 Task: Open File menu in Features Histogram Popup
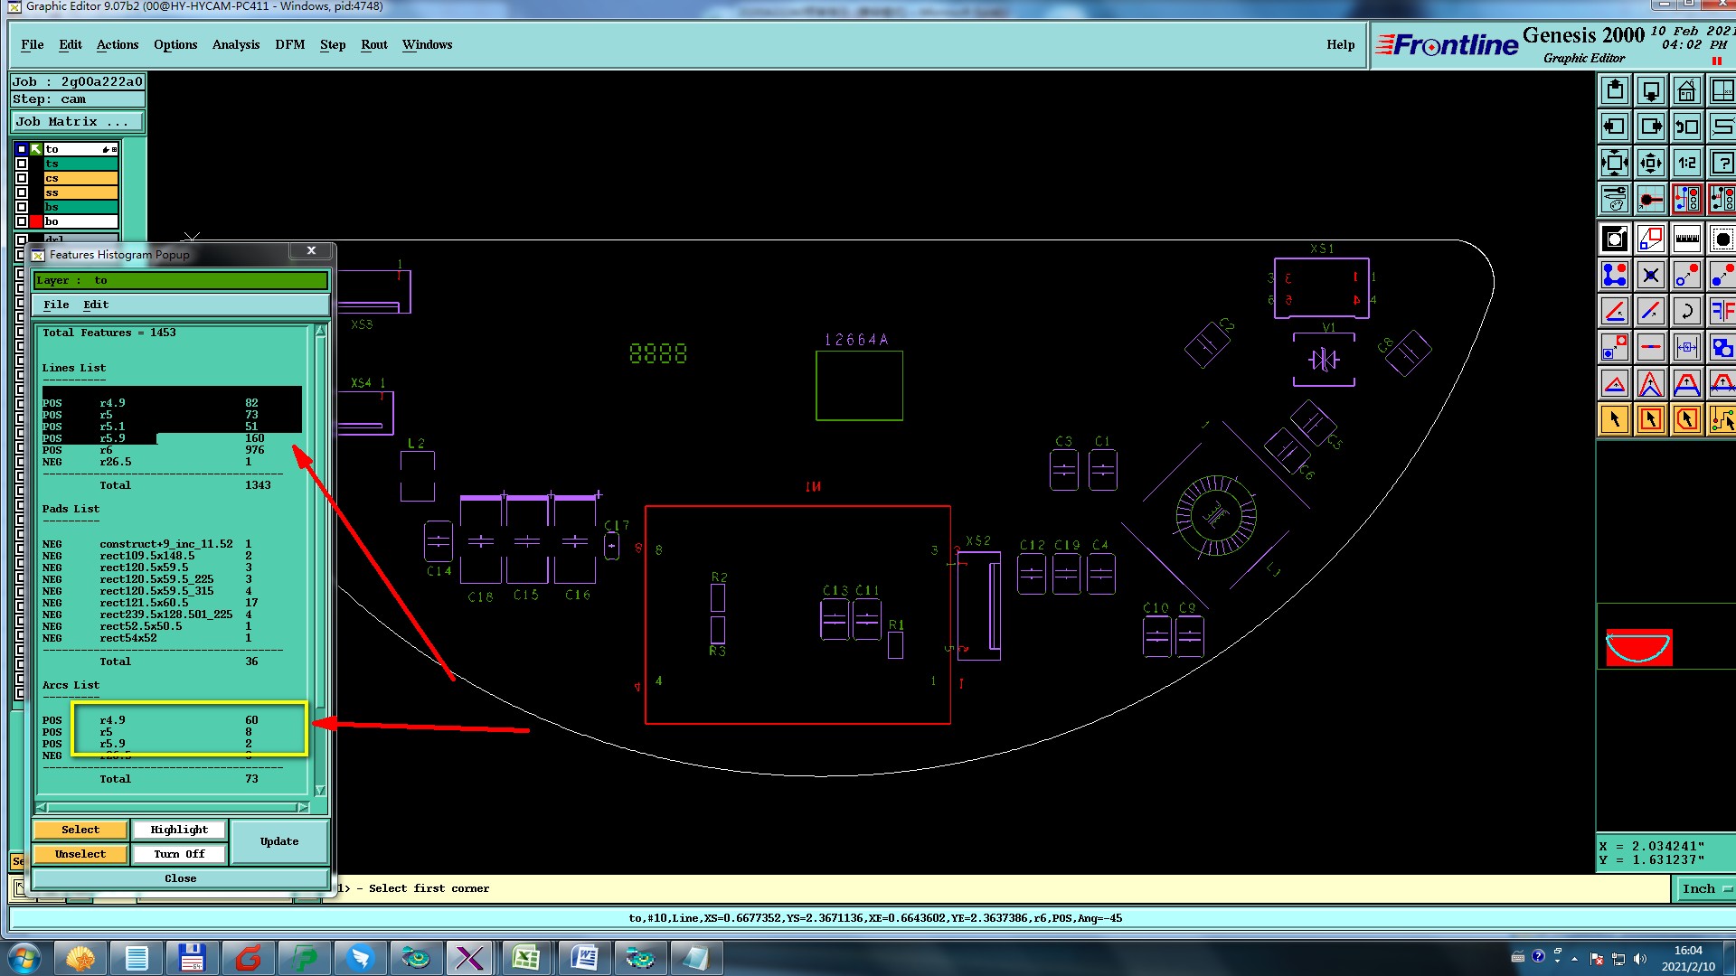click(x=56, y=305)
